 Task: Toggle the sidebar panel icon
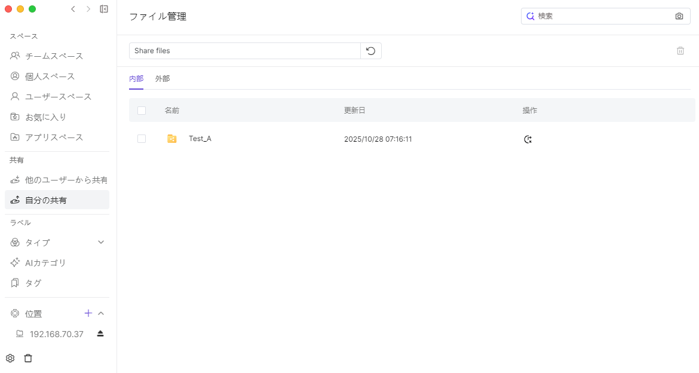point(104,9)
